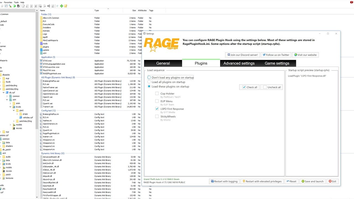The image size is (354, 199).
Task: Expand the patchday20ng node under levels
Action: click(x=14, y=121)
